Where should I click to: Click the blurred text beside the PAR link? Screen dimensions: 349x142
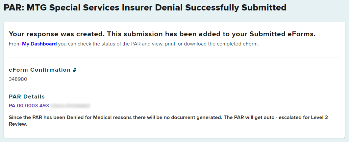[70, 106]
